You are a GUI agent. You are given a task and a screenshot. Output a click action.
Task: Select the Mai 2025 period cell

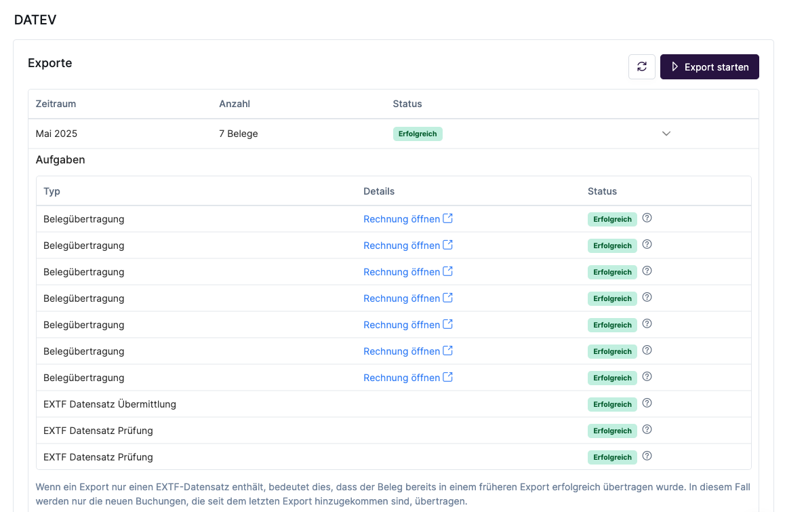(56, 134)
